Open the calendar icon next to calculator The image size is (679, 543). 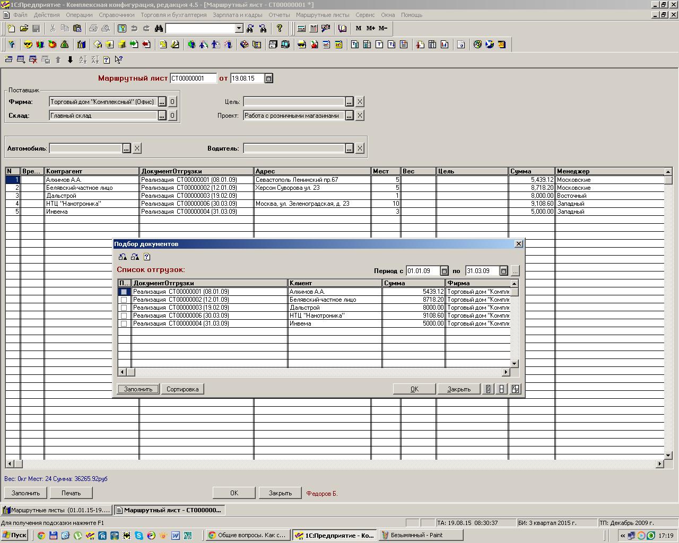coord(314,28)
